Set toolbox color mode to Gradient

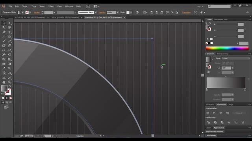(x=7, y=98)
